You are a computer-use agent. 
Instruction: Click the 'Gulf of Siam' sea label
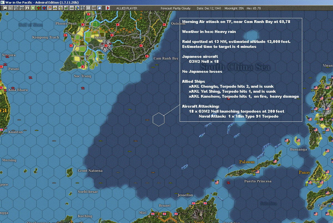pyautogui.click(x=31, y=25)
